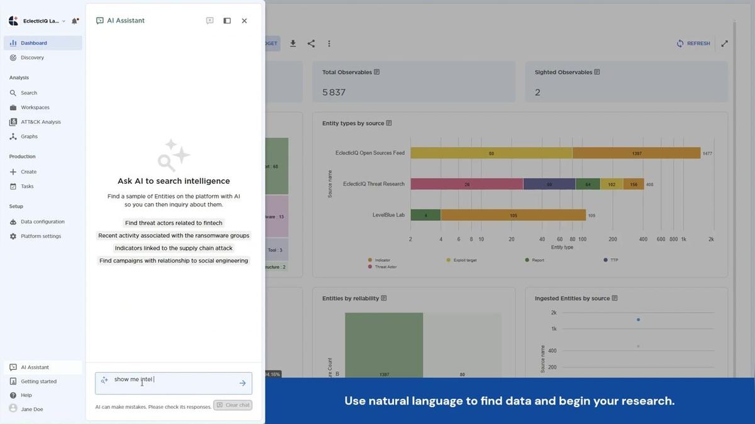
Task: Click the download icon in dashboard toolbar
Action: click(x=293, y=43)
